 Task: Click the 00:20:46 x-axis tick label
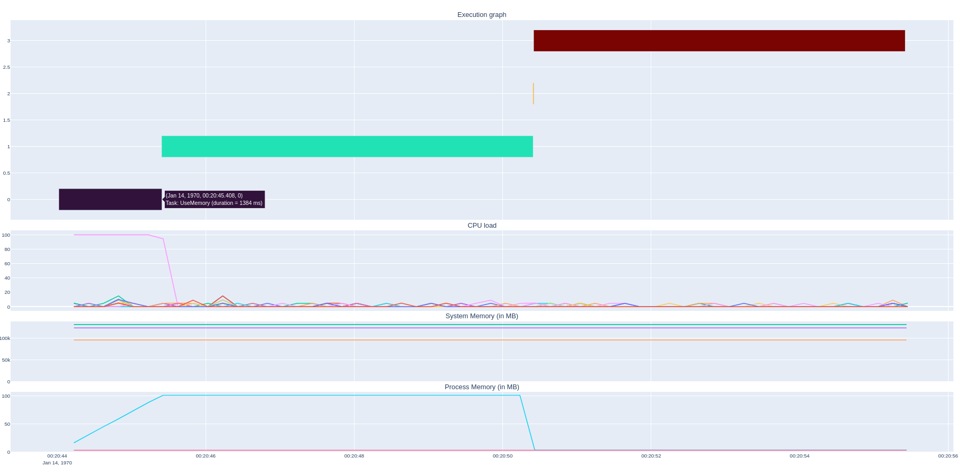[206, 456]
